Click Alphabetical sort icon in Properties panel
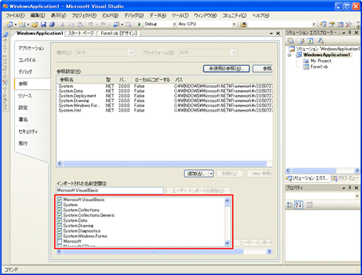 pyautogui.click(x=298, y=205)
